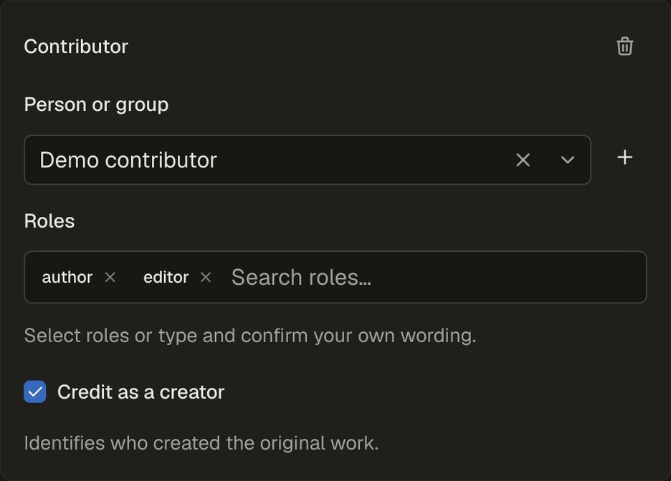Click the Person or group label
671x481 pixels.
pos(96,105)
